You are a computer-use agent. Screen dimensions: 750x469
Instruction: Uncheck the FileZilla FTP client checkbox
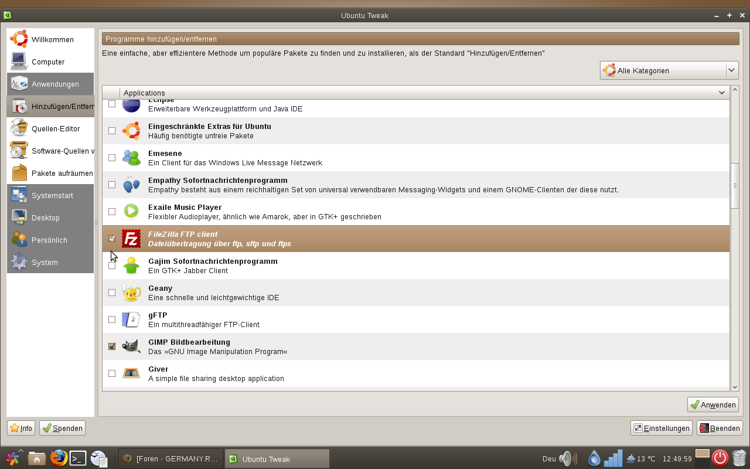coord(112,239)
